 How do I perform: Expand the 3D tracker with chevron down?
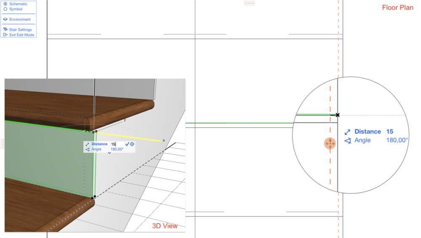[109, 153]
